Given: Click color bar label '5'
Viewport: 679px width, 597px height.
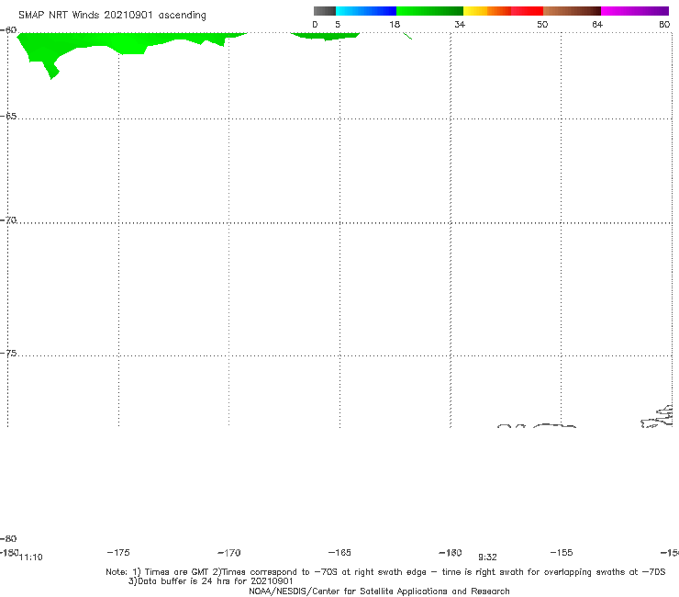Looking at the screenshot, I should click(x=338, y=24).
